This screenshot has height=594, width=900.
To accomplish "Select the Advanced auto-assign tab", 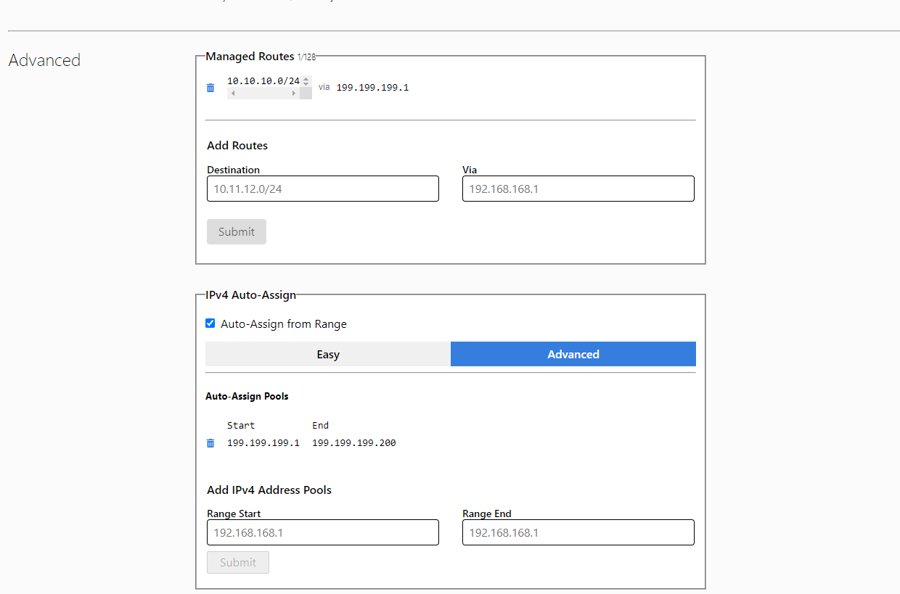I will [x=573, y=354].
